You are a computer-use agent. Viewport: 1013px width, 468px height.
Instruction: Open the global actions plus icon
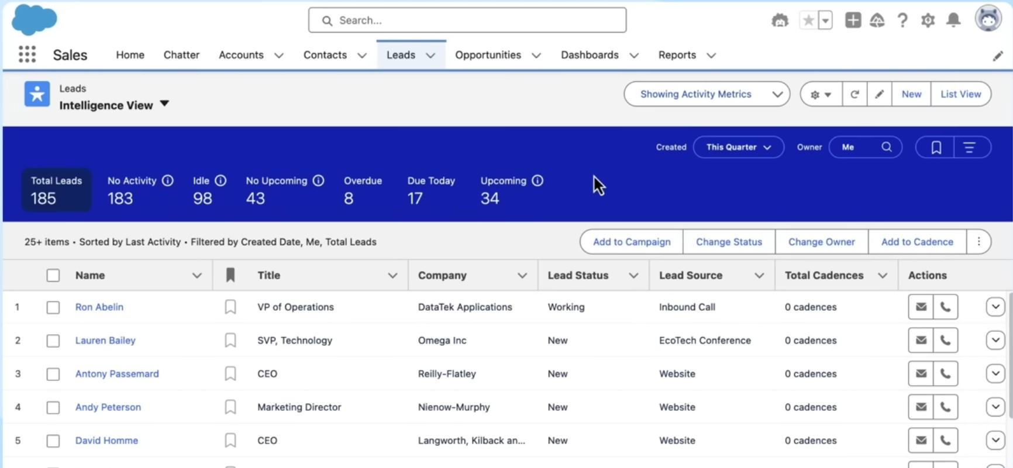coord(853,20)
